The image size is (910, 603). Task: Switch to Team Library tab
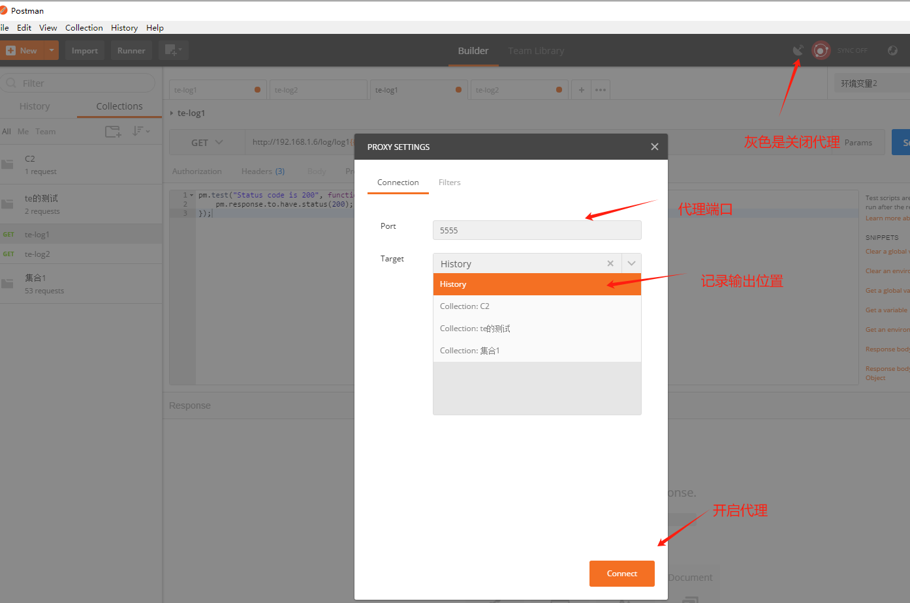tap(536, 50)
